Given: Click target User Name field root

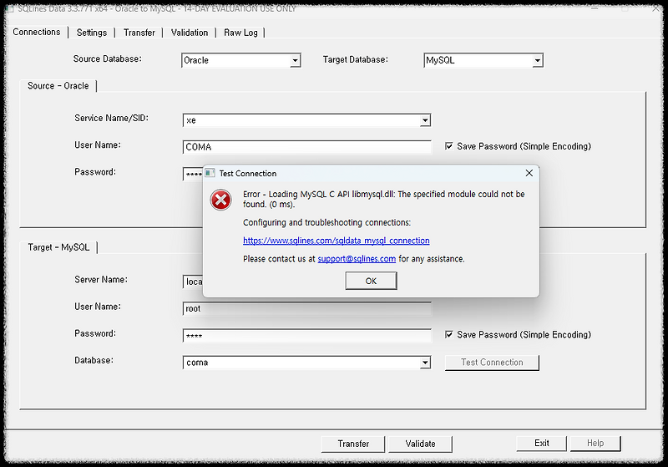Looking at the screenshot, I should (x=306, y=308).
